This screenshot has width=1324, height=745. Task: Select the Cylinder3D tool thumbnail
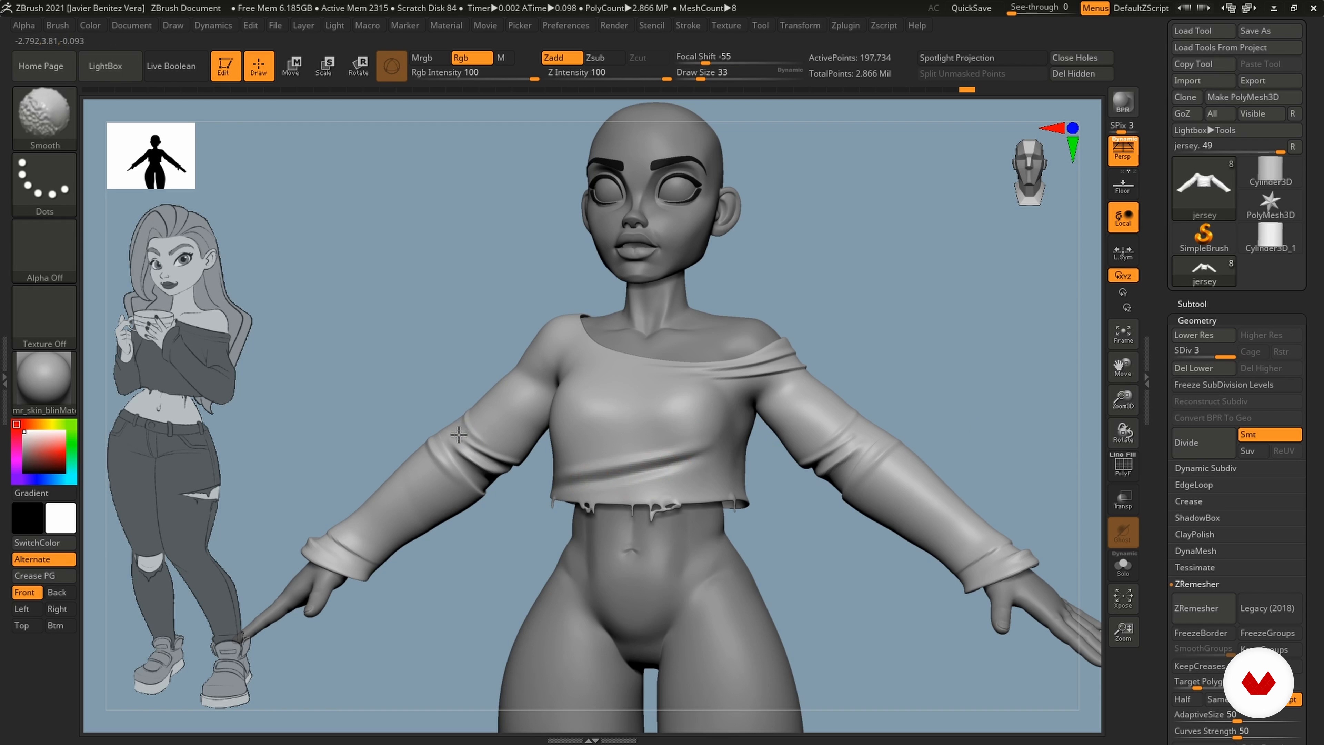[x=1270, y=172]
